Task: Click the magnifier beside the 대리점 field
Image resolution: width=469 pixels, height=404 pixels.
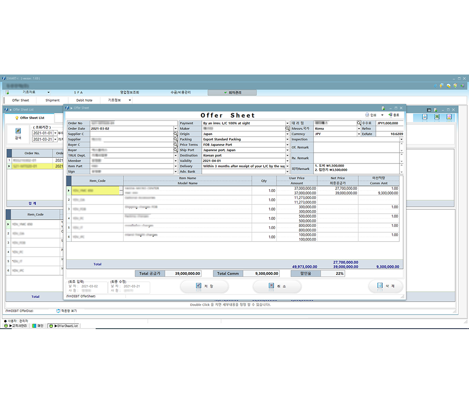Action: 358,123
